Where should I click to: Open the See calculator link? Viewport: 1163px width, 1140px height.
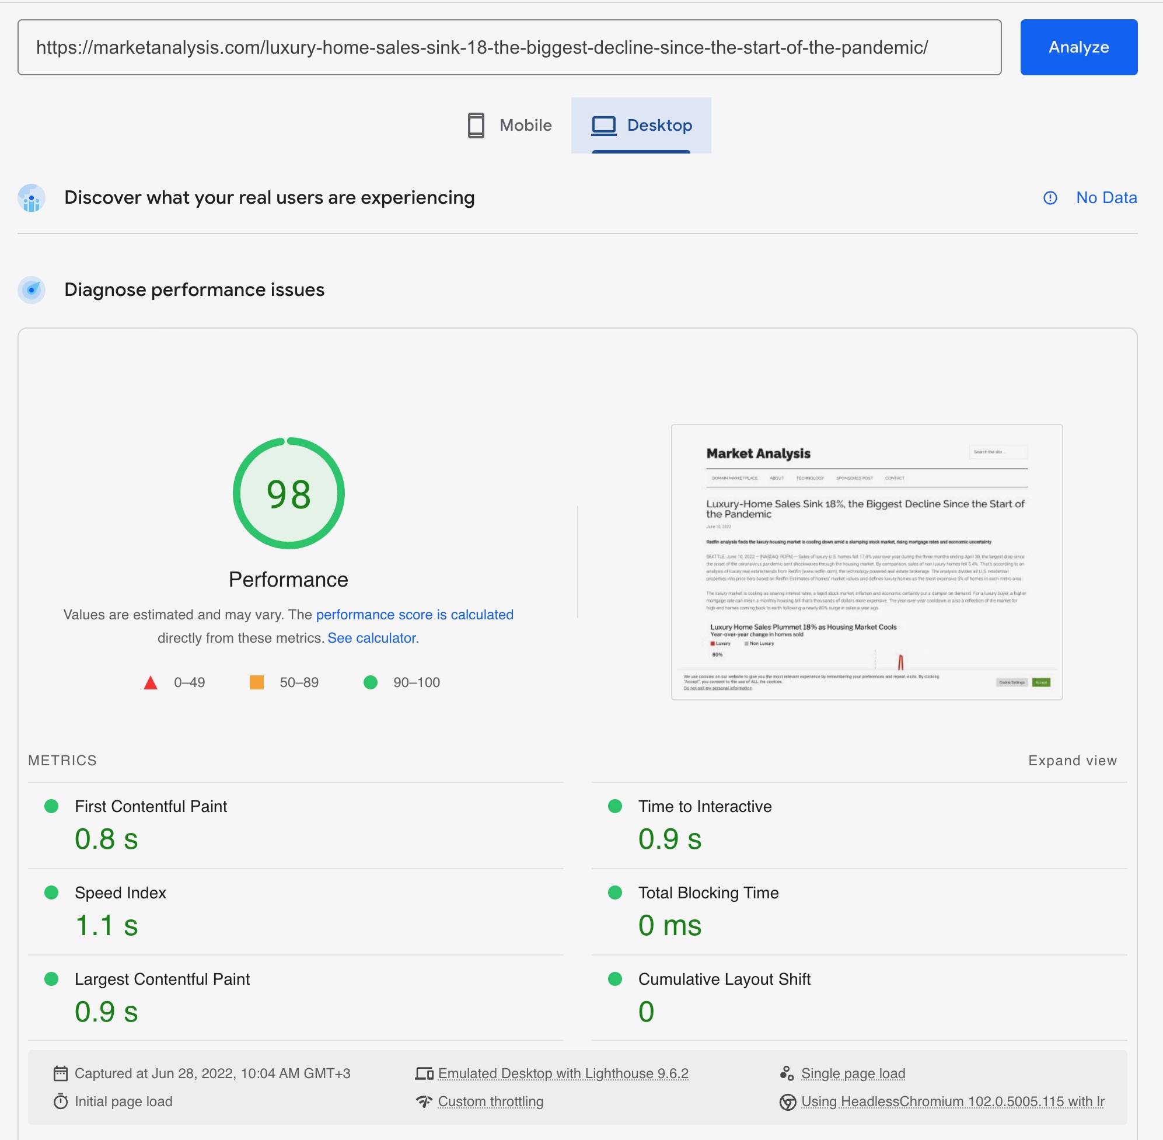[373, 638]
